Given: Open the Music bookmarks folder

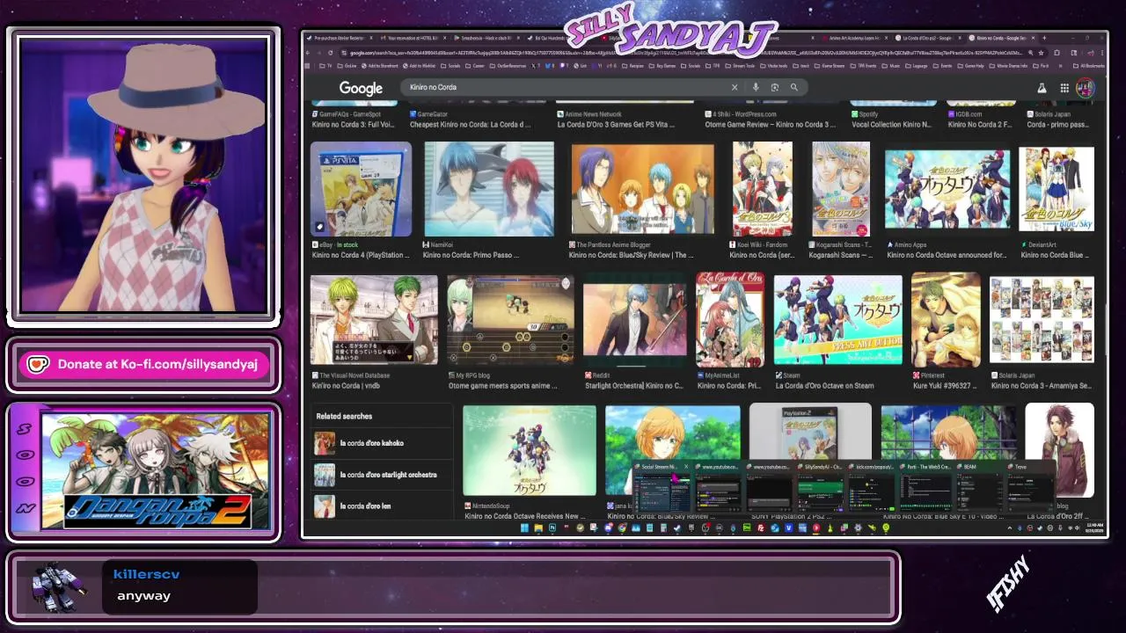Looking at the screenshot, I should tap(893, 66).
